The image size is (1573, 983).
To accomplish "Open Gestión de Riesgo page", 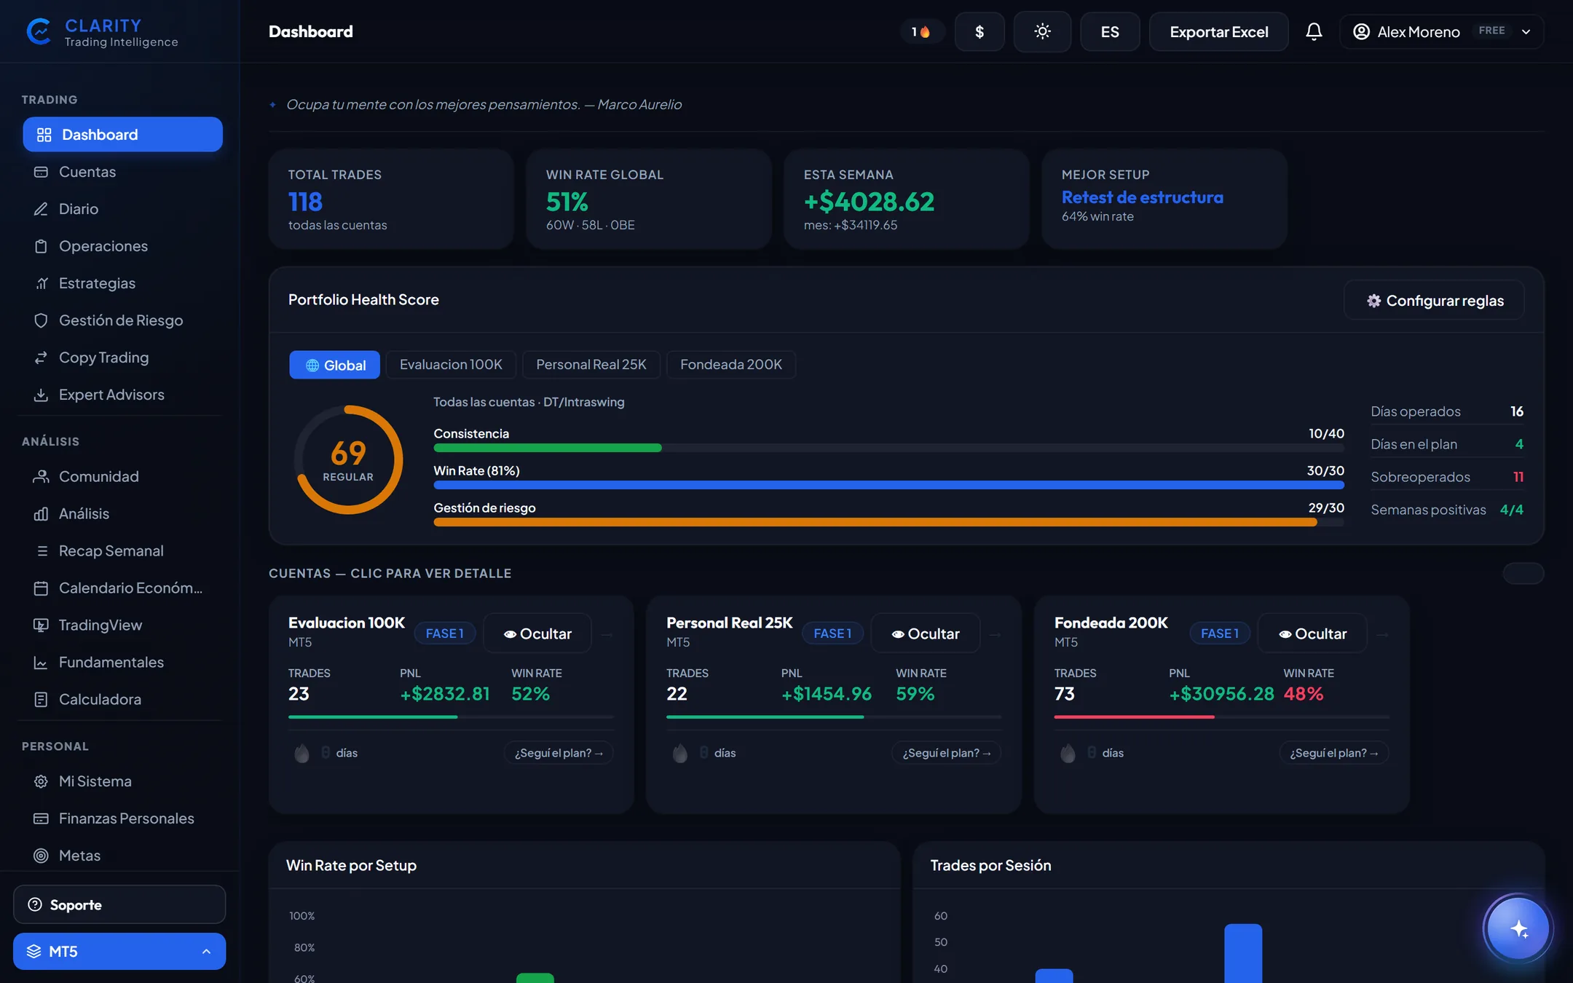I will [122, 320].
